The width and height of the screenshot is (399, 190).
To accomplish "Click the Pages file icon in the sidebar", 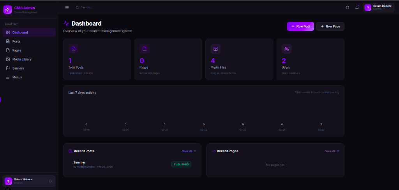I will [x=8, y=50].
